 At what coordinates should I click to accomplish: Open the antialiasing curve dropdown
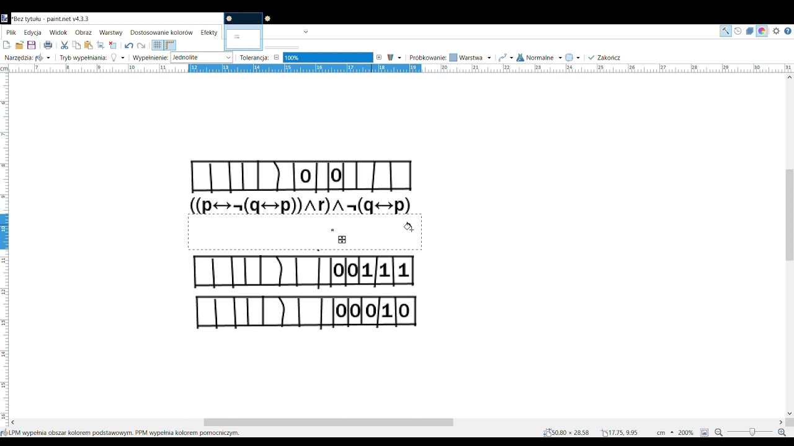[x=511, y=58]
